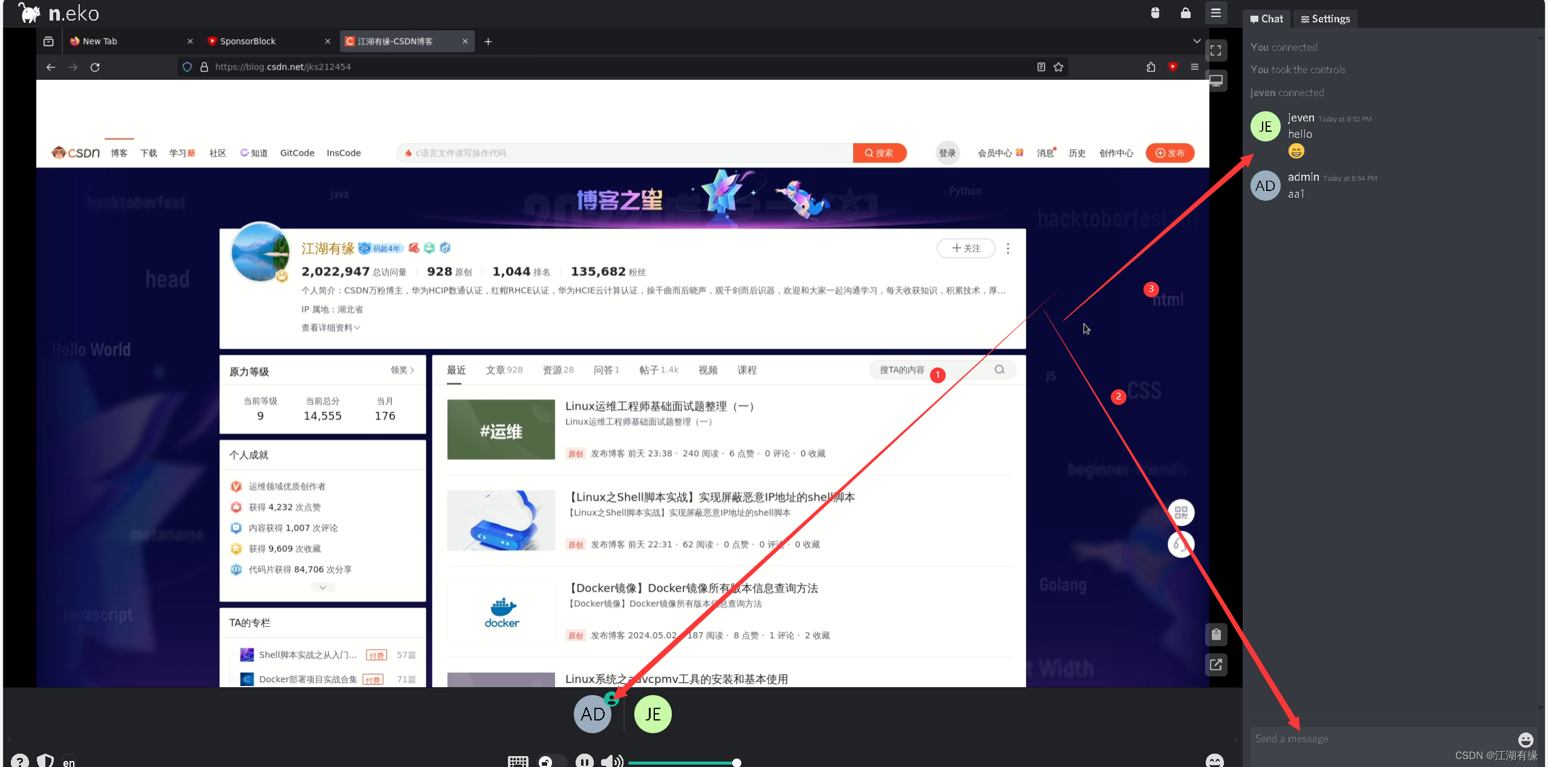
Task: Click the clipboard icon on the right edge
Action: point(1217,635)
